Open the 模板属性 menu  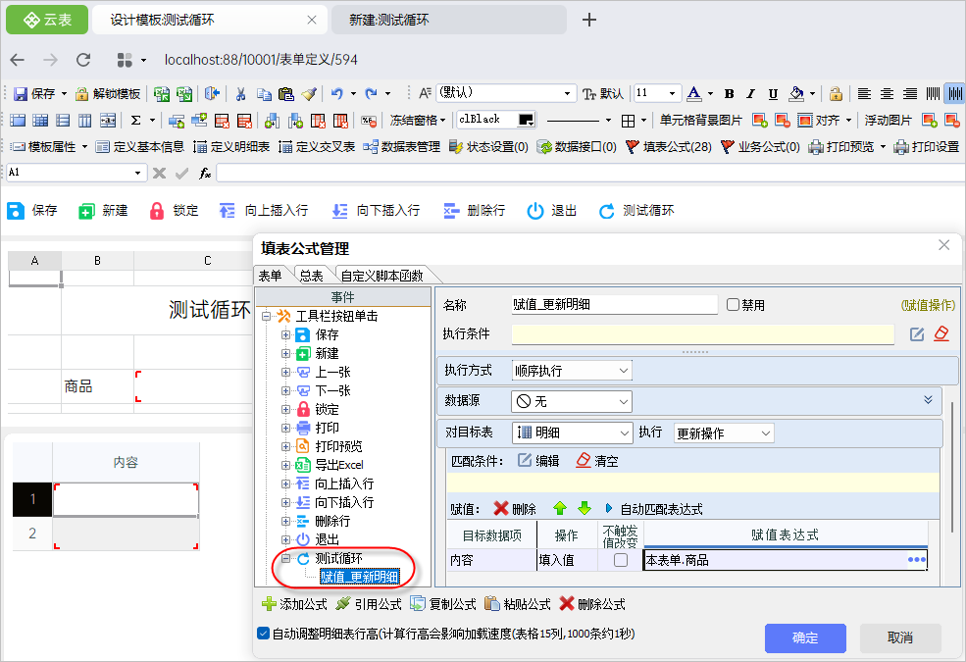coord(49,146)
